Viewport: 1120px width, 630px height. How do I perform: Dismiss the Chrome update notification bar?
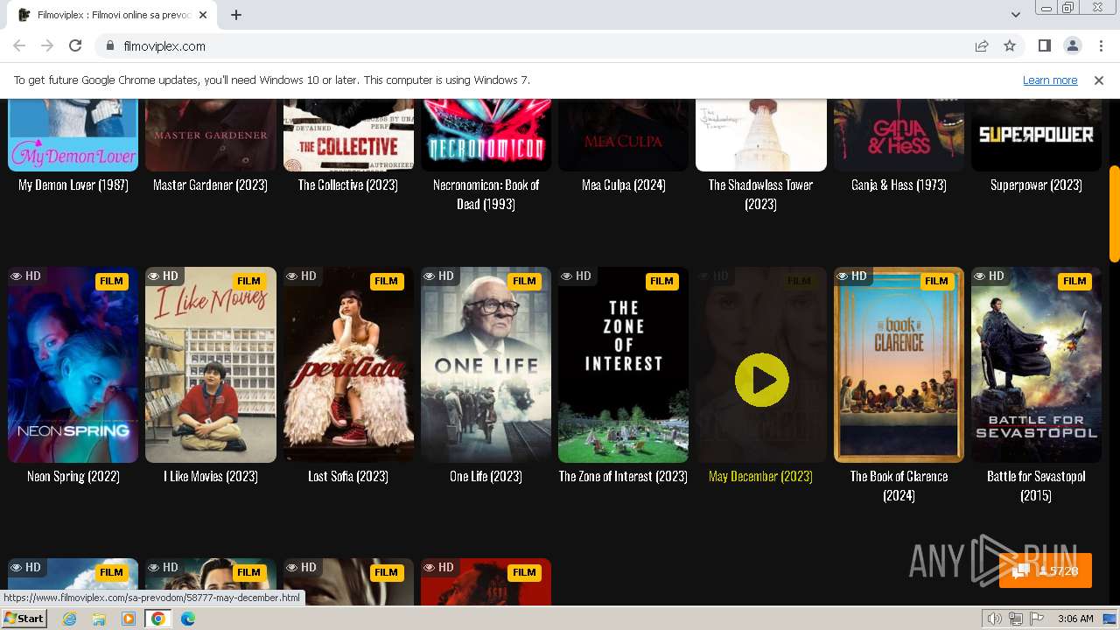click(1099, 80)
